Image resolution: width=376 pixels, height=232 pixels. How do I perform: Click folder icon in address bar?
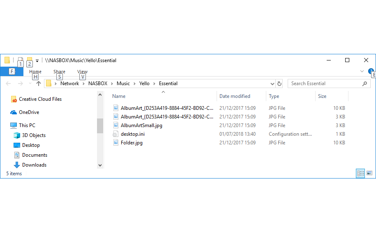48,83
